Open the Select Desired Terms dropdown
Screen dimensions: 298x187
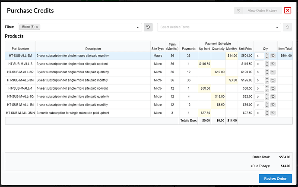278,27
